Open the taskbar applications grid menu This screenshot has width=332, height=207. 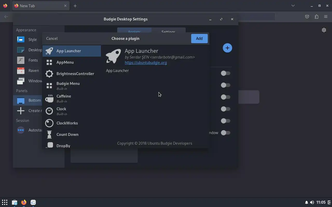pyautogui.click(x=5, y=202)
